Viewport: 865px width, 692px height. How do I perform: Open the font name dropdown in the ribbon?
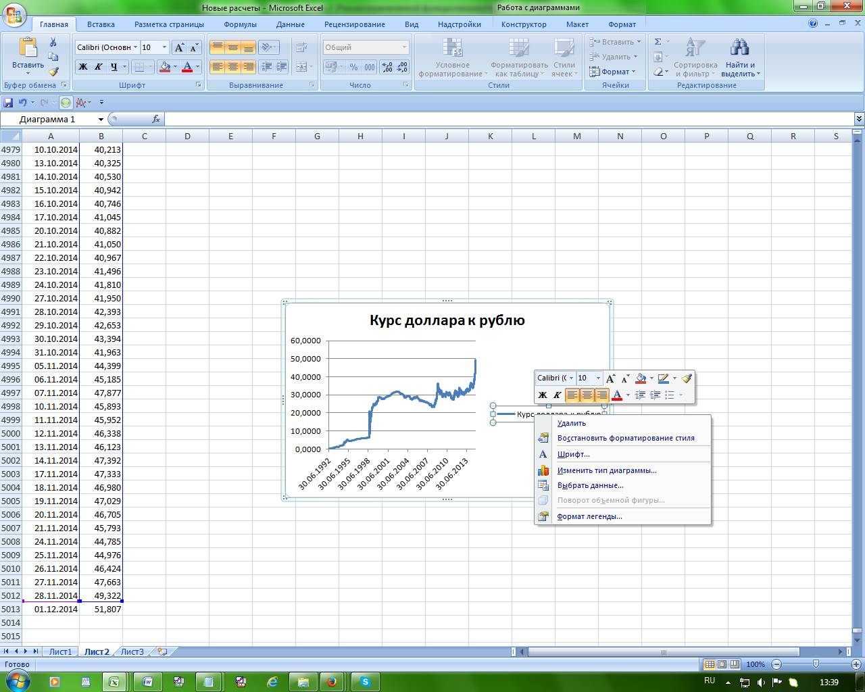click(136, 47)
